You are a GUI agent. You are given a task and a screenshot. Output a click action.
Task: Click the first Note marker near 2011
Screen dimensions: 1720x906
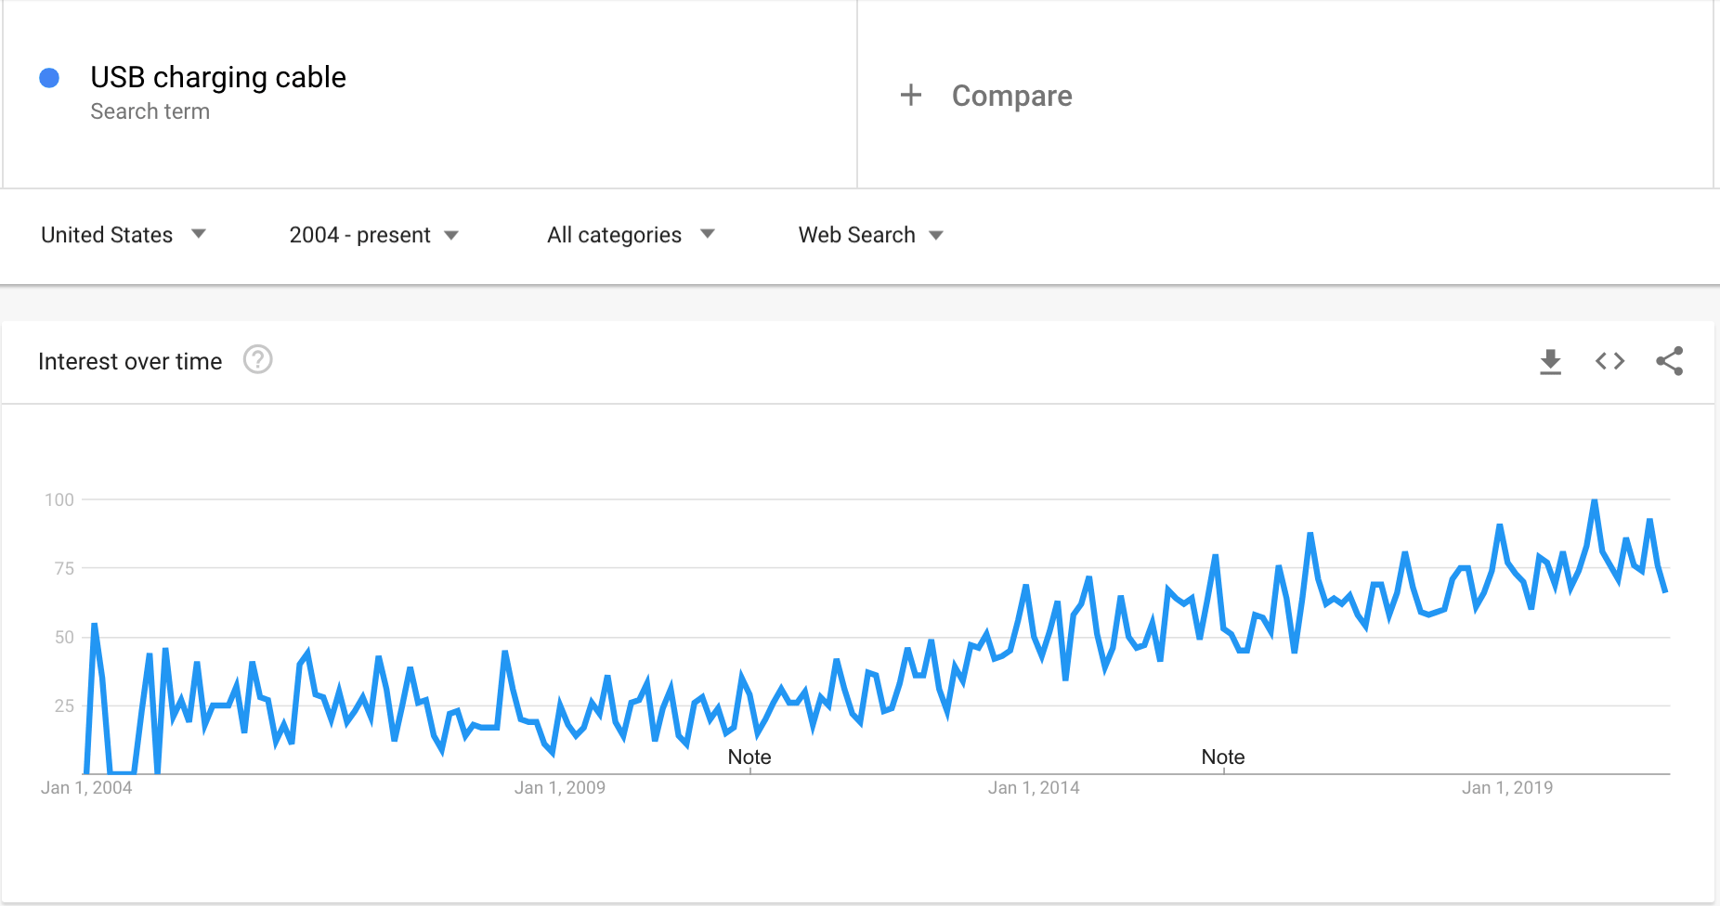click(x=749, y=757)
